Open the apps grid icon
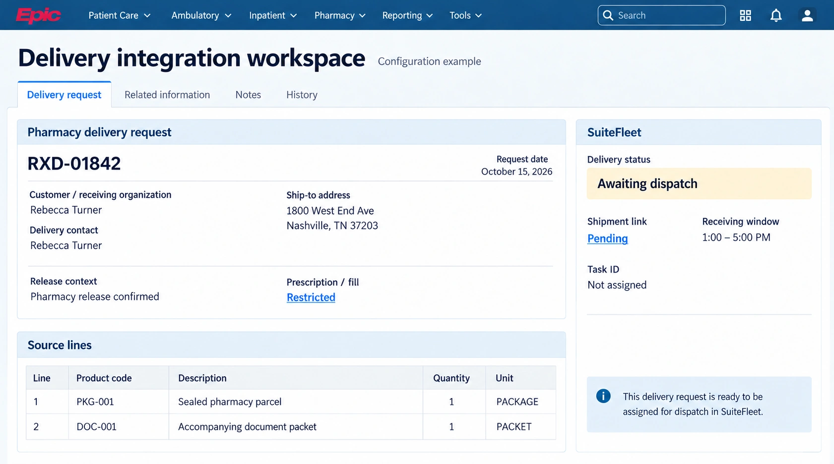 click(x=745, y=15)
